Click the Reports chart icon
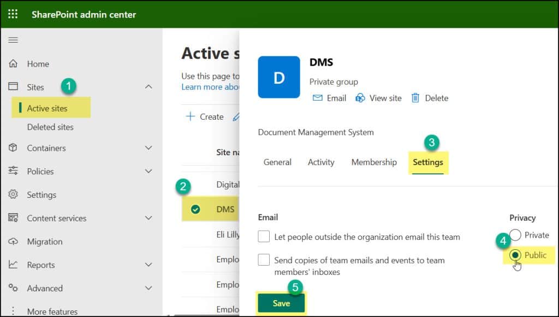559x317 pixels. [x=13, y=264]
